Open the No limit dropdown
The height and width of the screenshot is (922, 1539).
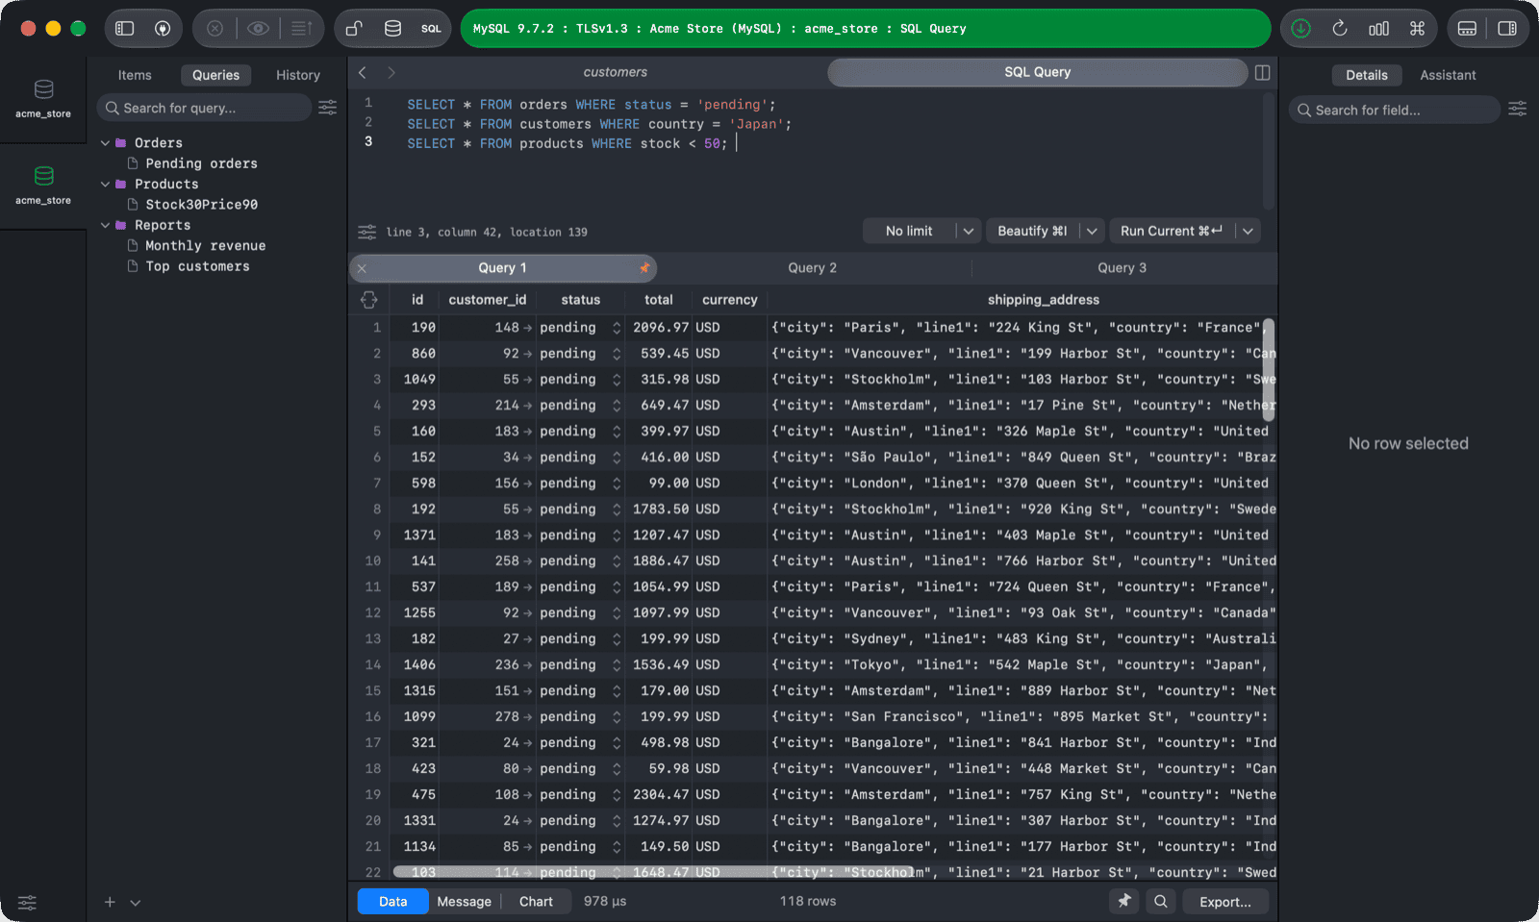(920, 231)
